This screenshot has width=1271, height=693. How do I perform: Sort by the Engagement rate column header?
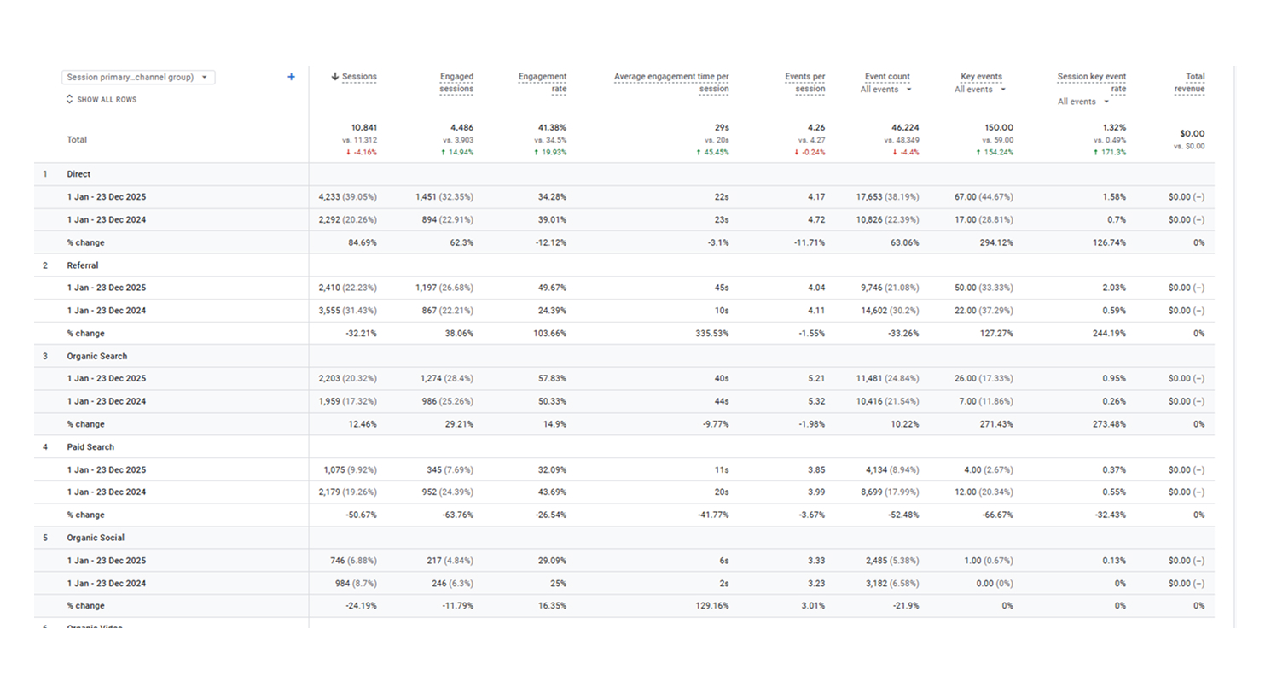(543, 83)
